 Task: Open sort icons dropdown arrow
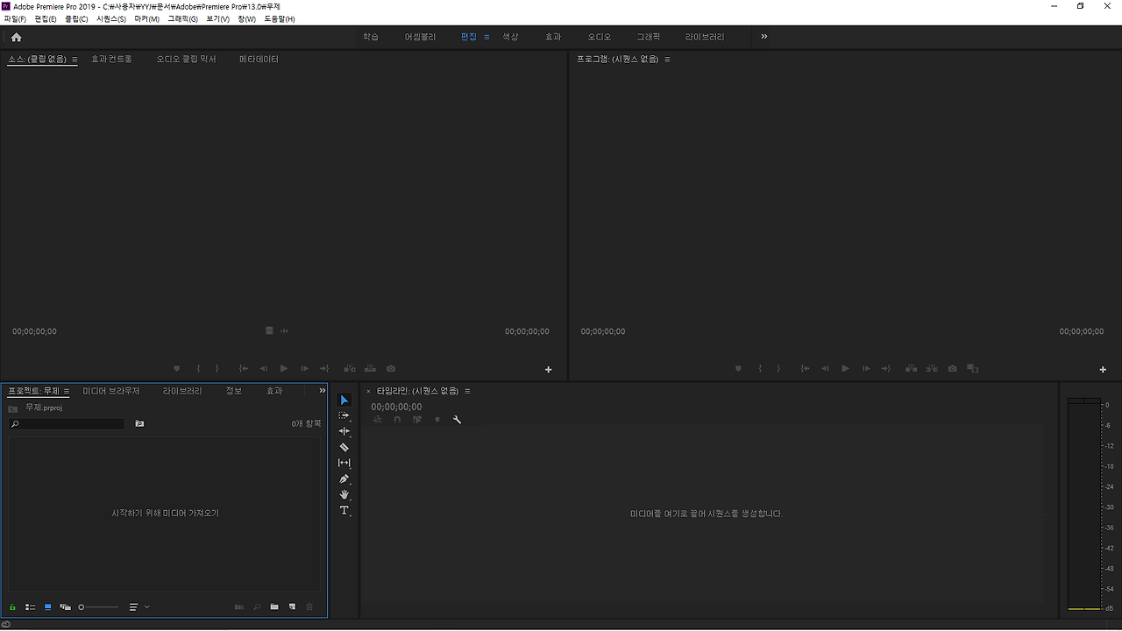[x=146, y=606]
